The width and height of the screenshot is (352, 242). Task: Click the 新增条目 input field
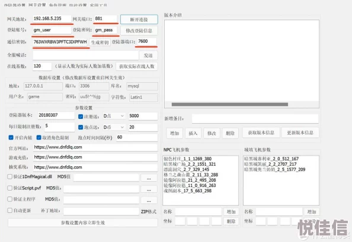point(255,119)
